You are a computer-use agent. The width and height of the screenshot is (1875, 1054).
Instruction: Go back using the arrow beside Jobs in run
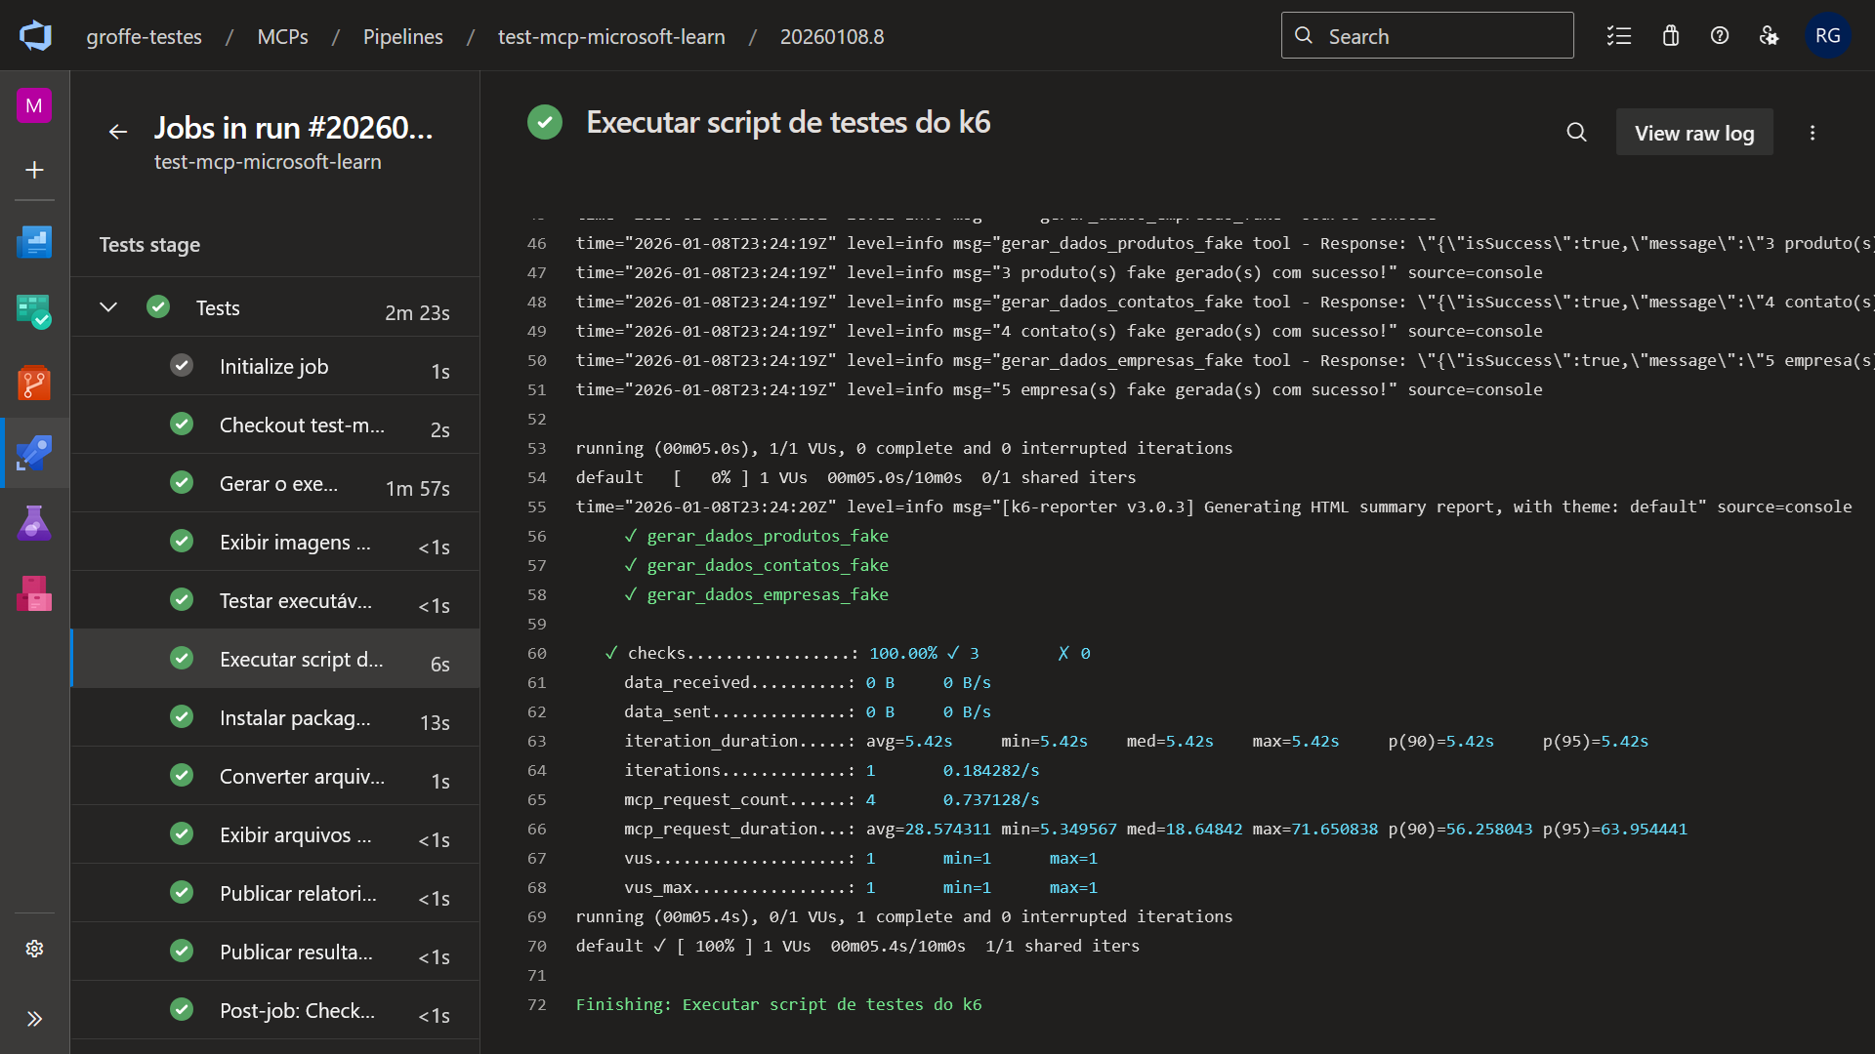pos(118,132)
